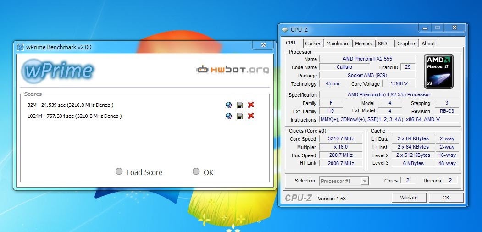This screenshot has width=482, height=232.
Task: Click the Level 3 associativity 48-way
Action: click(x=447, y=163)
